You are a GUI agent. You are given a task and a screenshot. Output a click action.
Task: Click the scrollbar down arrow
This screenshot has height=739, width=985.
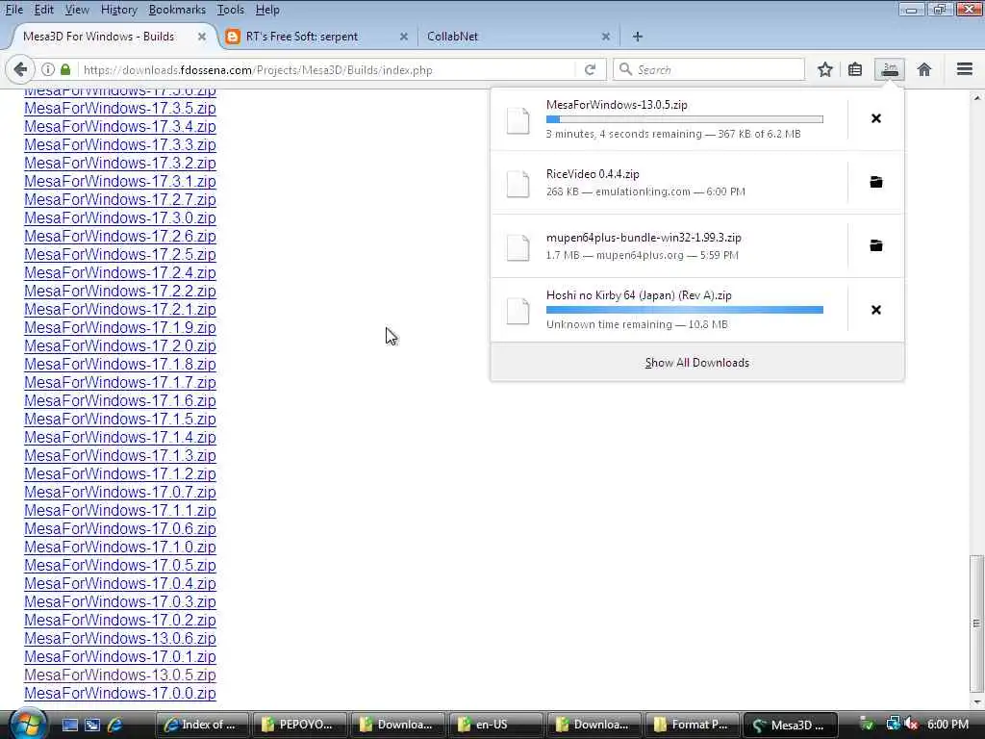click(976, 701)
